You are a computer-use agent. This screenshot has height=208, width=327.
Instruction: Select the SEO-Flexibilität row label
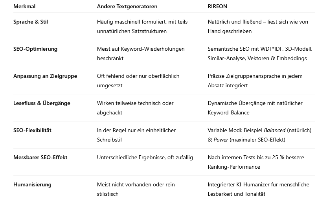[x=32, y=130]
